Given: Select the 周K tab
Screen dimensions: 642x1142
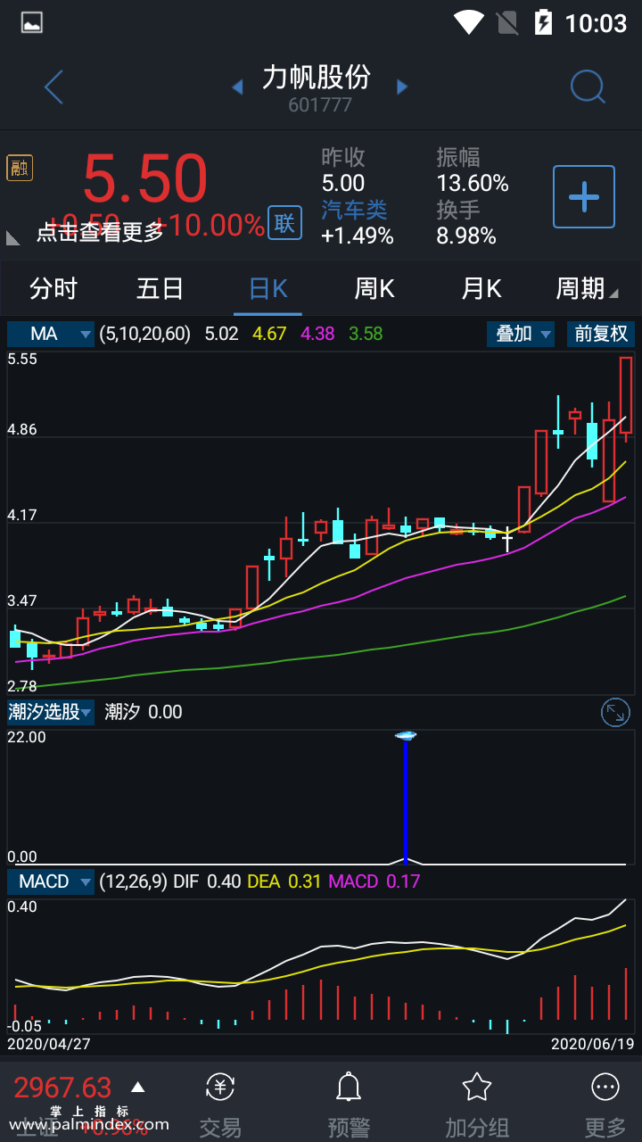Looking at the screenshot, I should [374, 288].
